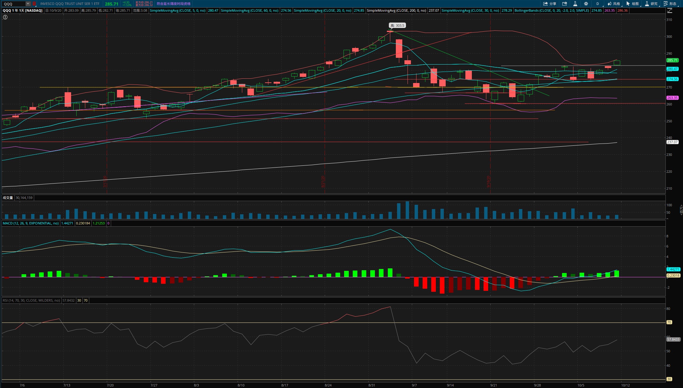
Task: Click the 开:283.09 open price field
Action: 71,10
